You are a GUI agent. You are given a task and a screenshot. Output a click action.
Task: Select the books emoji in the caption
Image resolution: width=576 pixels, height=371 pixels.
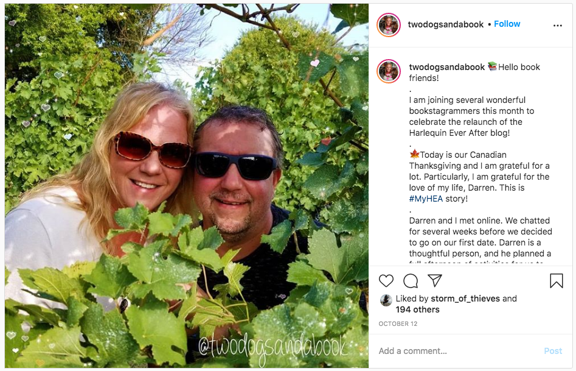coord(492,66)
